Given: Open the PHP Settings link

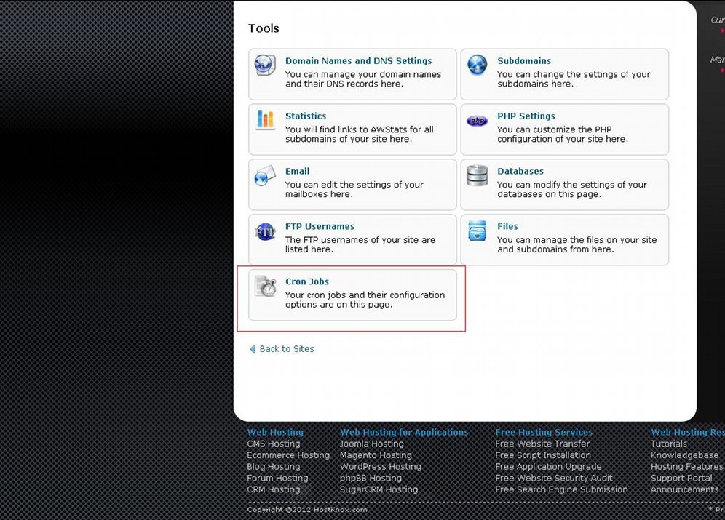Looking at the screenshot, I should click(526, 116).
